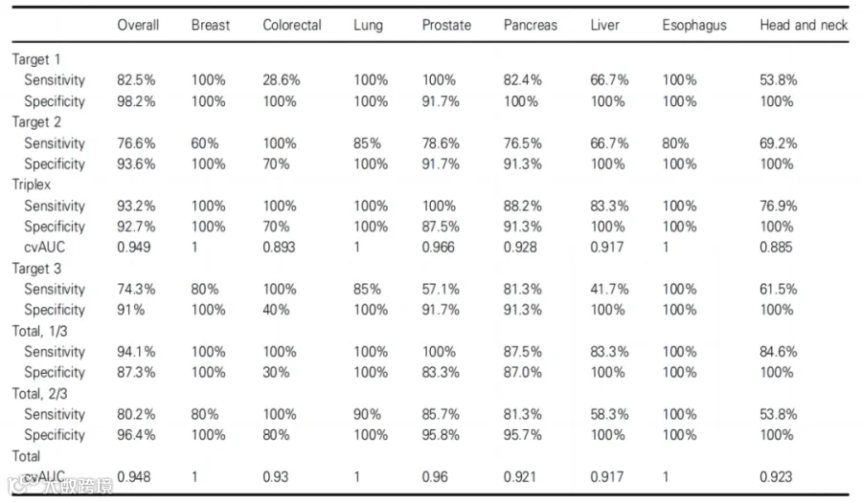Click the Total, 2/3 row label
This screenshot has width=862, height=502.
[39, 394]
